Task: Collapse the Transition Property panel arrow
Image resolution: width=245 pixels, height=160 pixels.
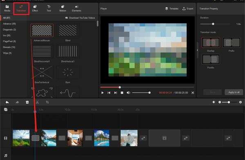Action: (198, 50)
